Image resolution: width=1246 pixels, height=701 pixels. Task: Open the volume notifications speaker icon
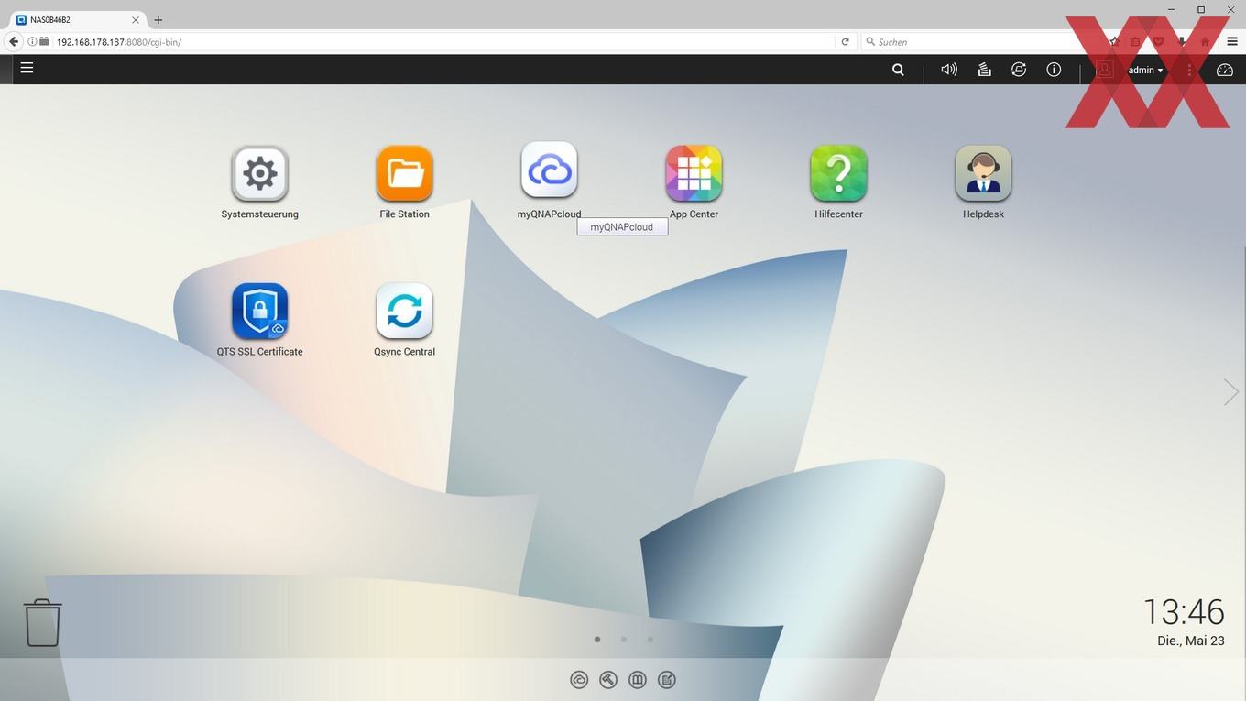(949, 70)
